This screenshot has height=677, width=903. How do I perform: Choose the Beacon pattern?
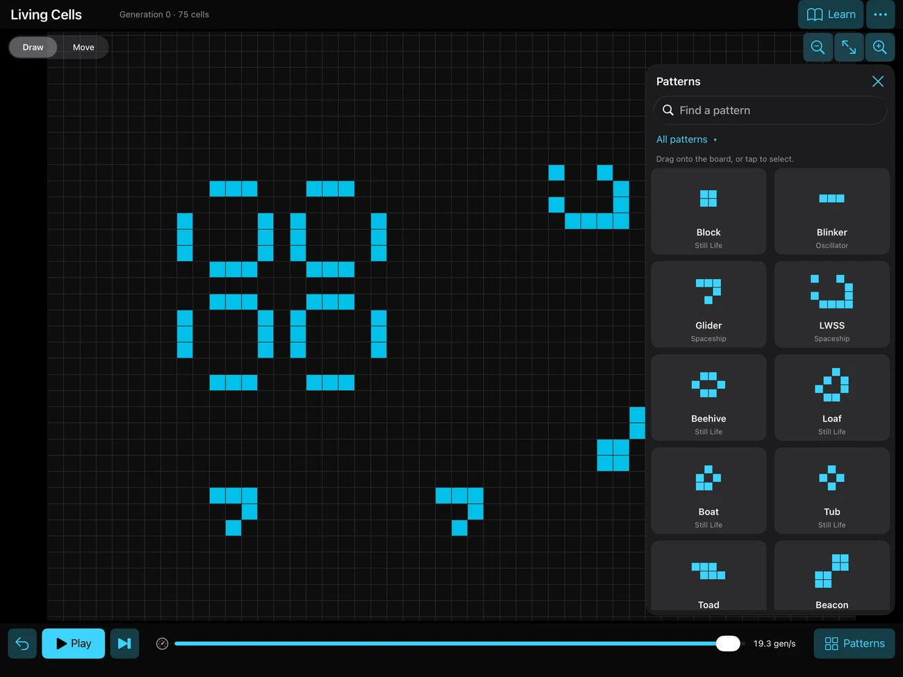point(832,576)
